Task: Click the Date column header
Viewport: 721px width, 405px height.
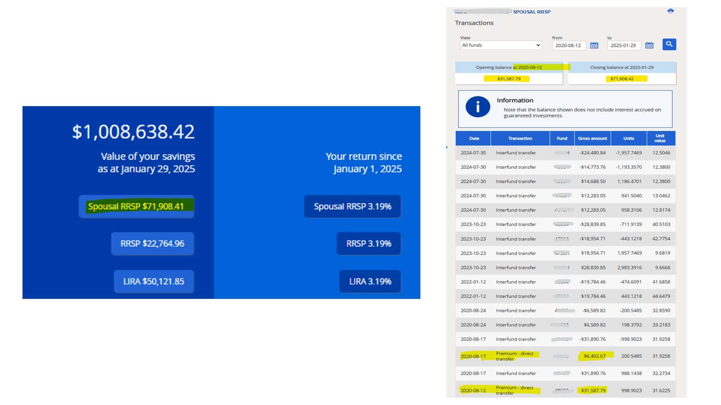Action: click(x=474, y=138)
